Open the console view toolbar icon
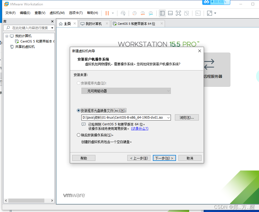Image resolution: width=259 pixels, height=212 pixels. pos(198,13)
